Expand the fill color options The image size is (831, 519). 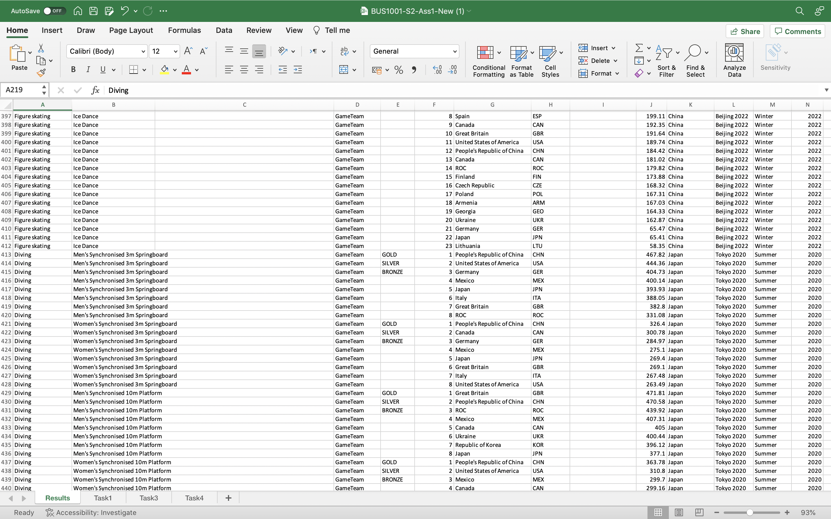[x=175, y=69]
